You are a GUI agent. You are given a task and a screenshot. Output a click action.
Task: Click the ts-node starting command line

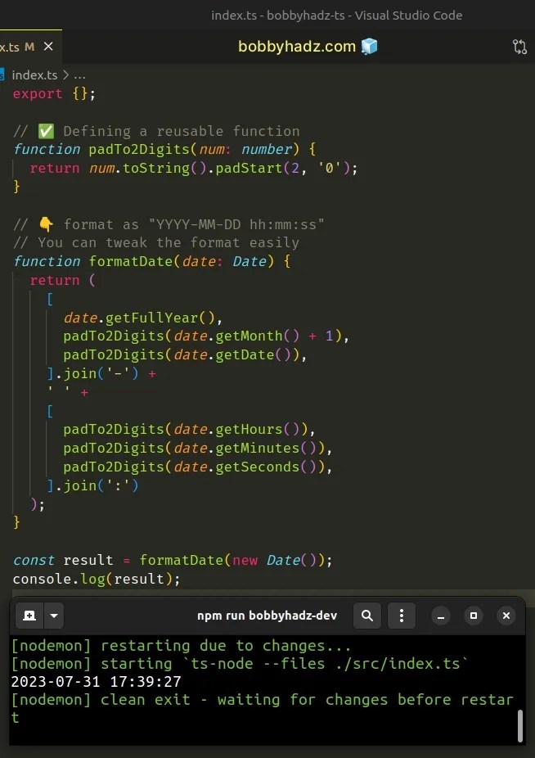click(x=240, y=664)
